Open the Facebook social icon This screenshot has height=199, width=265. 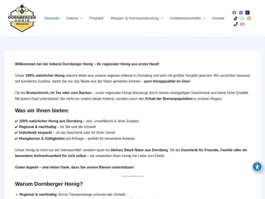234,13
